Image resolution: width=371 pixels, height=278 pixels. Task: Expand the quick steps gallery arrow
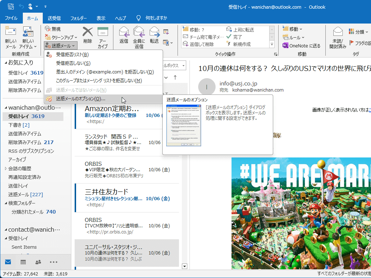pos(272,44)
